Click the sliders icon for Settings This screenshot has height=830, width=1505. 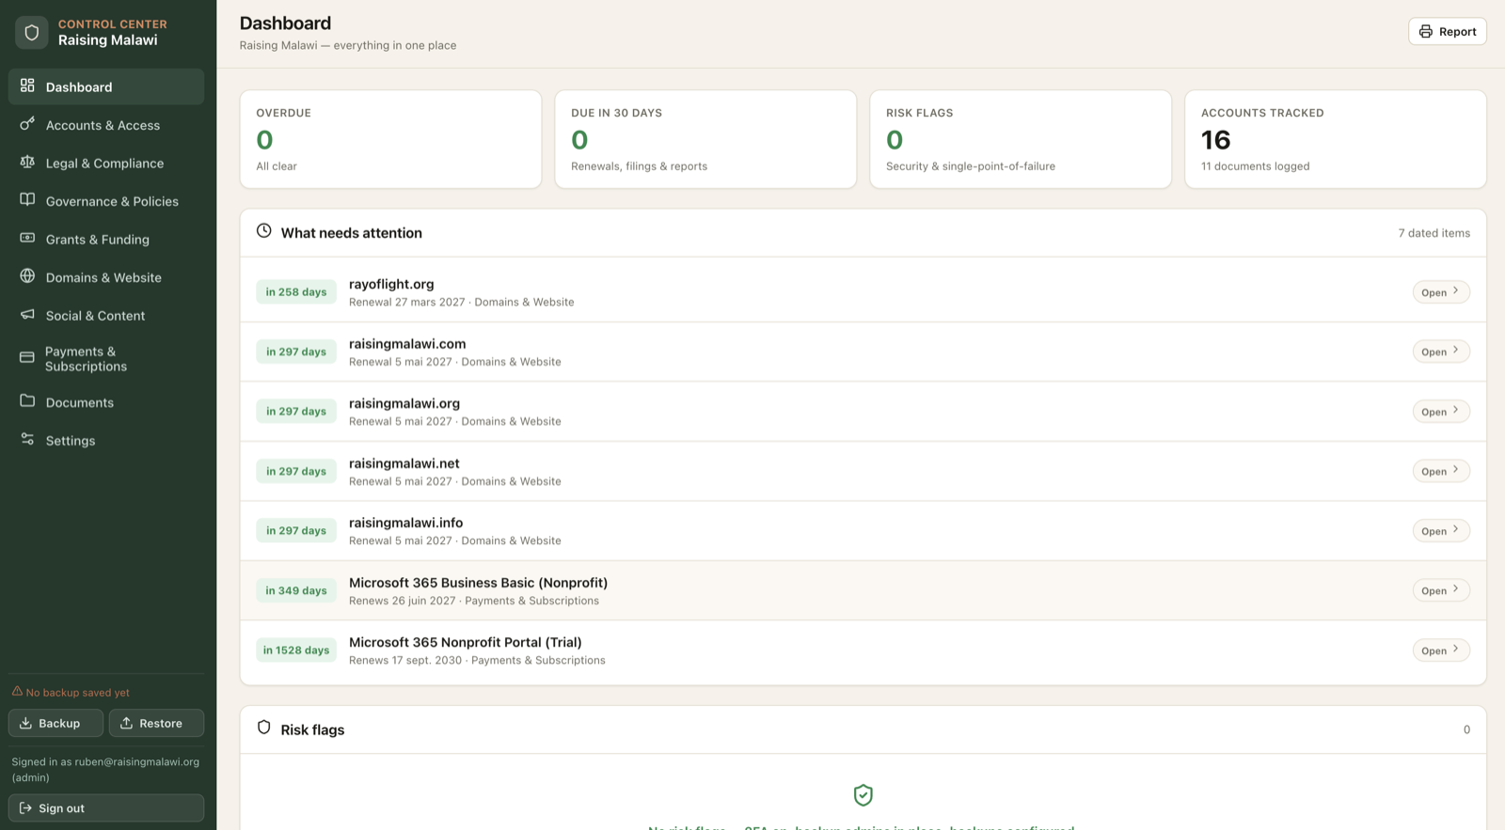pyautogui.click(x=27, y=440)
